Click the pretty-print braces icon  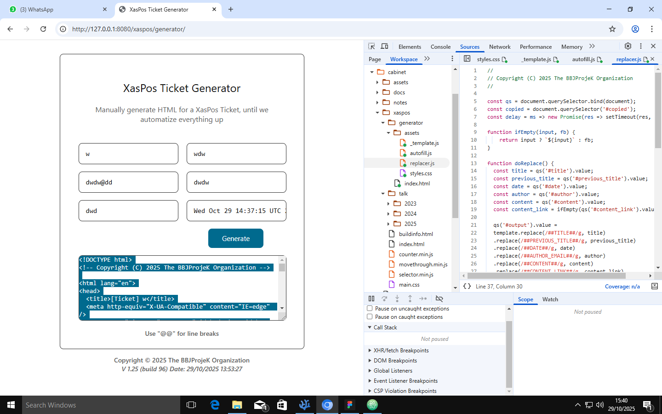click(467, 286)
